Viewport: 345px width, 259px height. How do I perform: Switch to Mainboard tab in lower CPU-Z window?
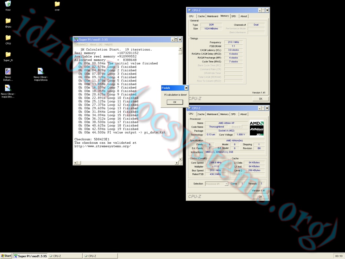point(212,114)
